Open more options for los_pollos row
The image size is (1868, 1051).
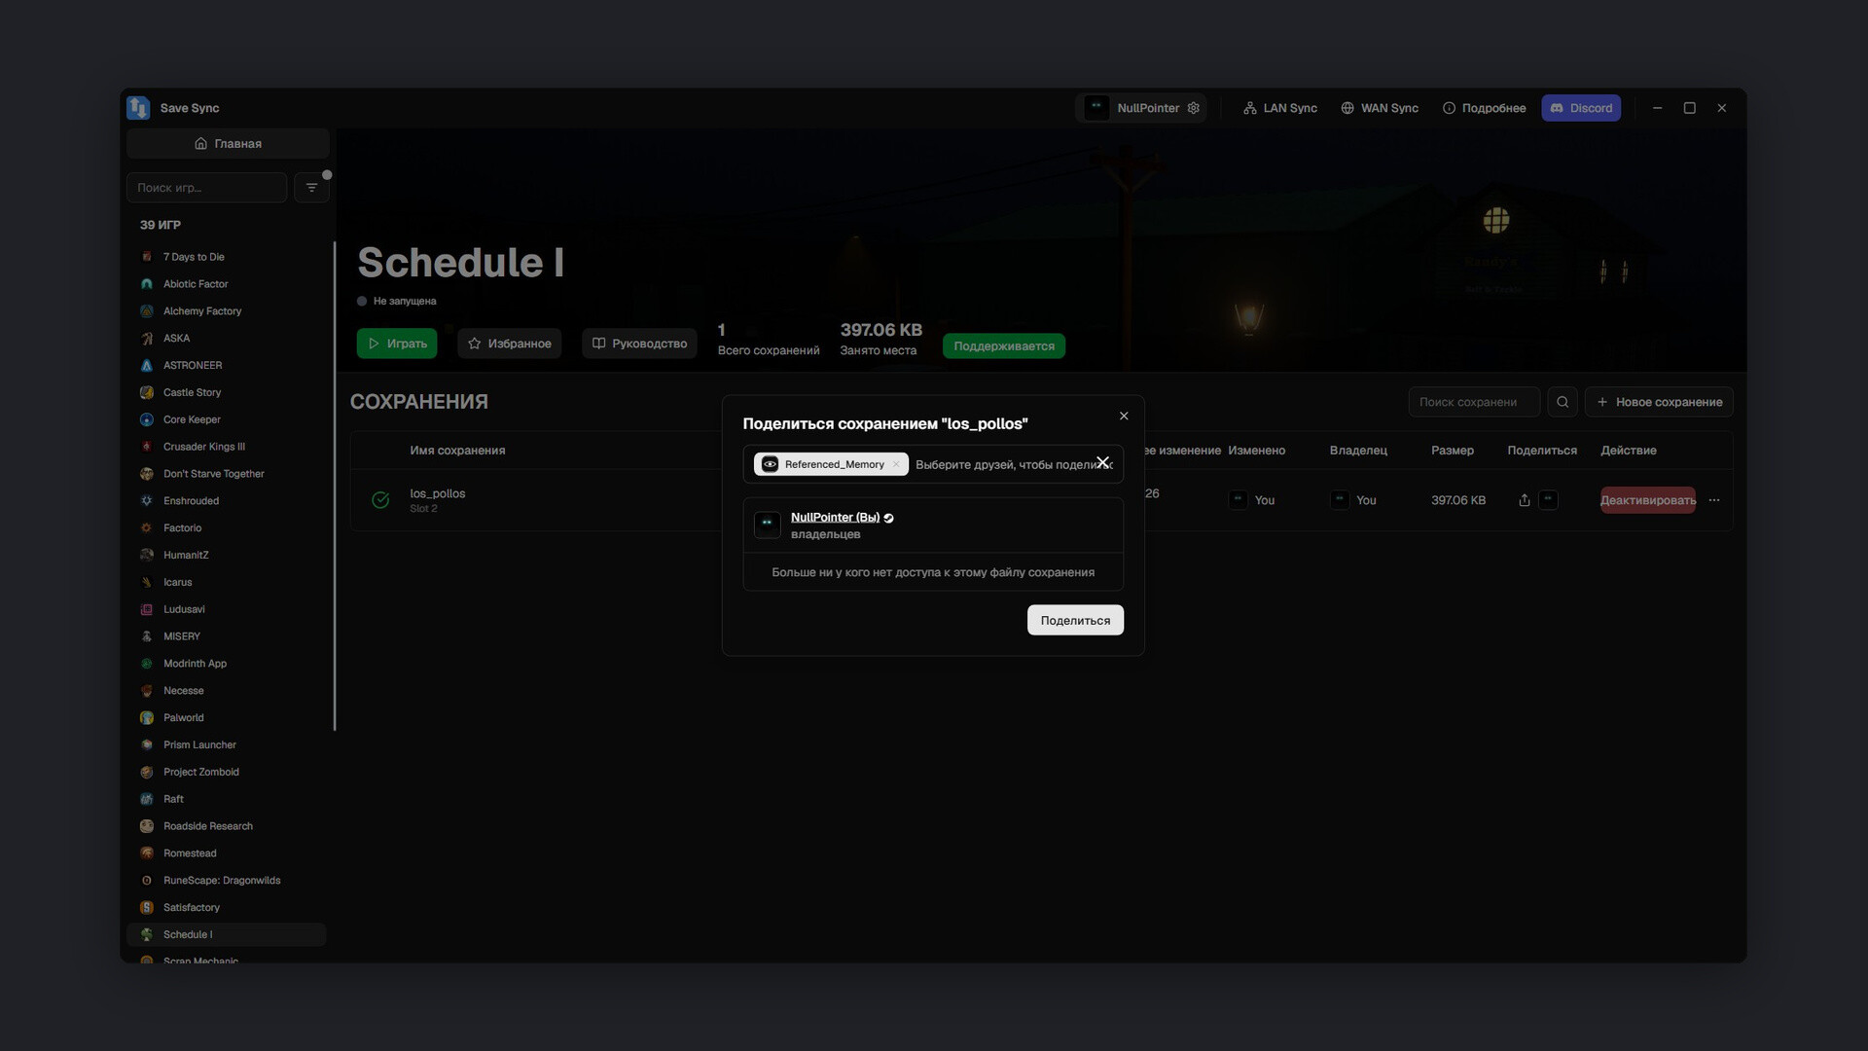click(1714, 500)
